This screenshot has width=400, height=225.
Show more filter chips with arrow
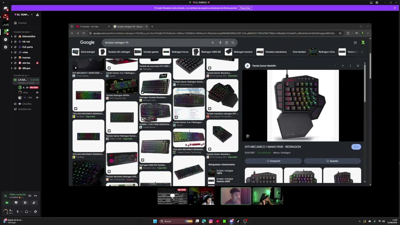362,52
